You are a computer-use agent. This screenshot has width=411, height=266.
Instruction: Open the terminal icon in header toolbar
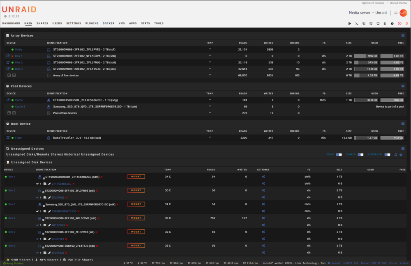(x=356, y=23)
